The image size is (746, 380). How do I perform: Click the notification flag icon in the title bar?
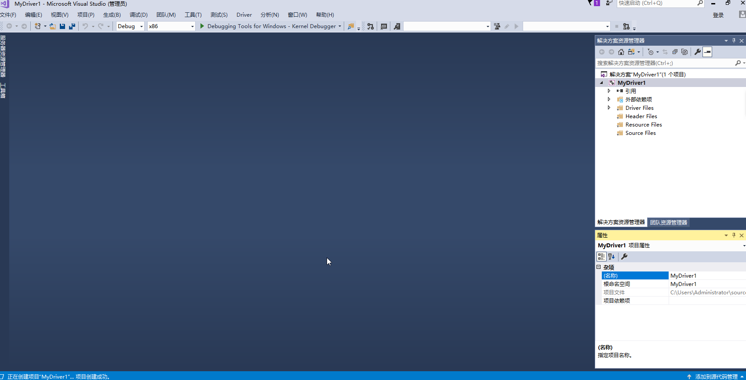click(590, 3)
